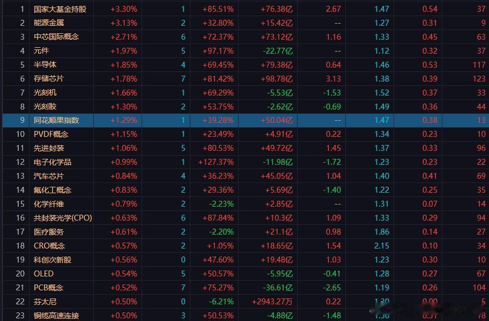Open the 汽车芯片 sector
489x321 pixels.
point(49,176)
